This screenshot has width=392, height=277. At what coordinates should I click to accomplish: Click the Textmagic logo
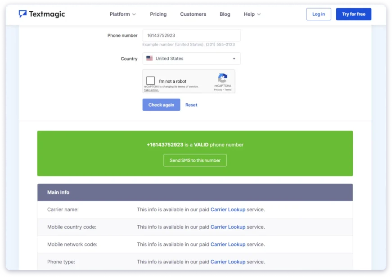42,14
